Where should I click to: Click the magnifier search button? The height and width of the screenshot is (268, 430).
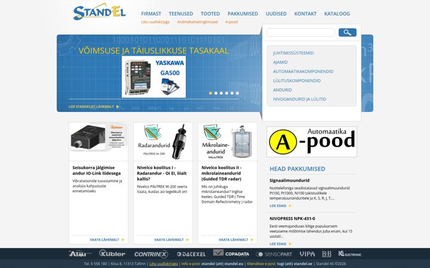point(347,33)
